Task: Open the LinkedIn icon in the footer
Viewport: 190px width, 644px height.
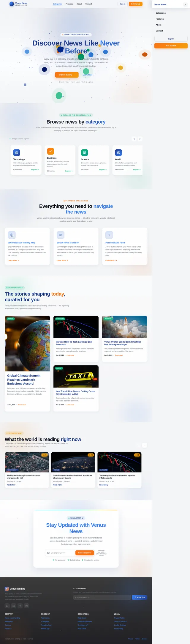Action: point(14,606)
